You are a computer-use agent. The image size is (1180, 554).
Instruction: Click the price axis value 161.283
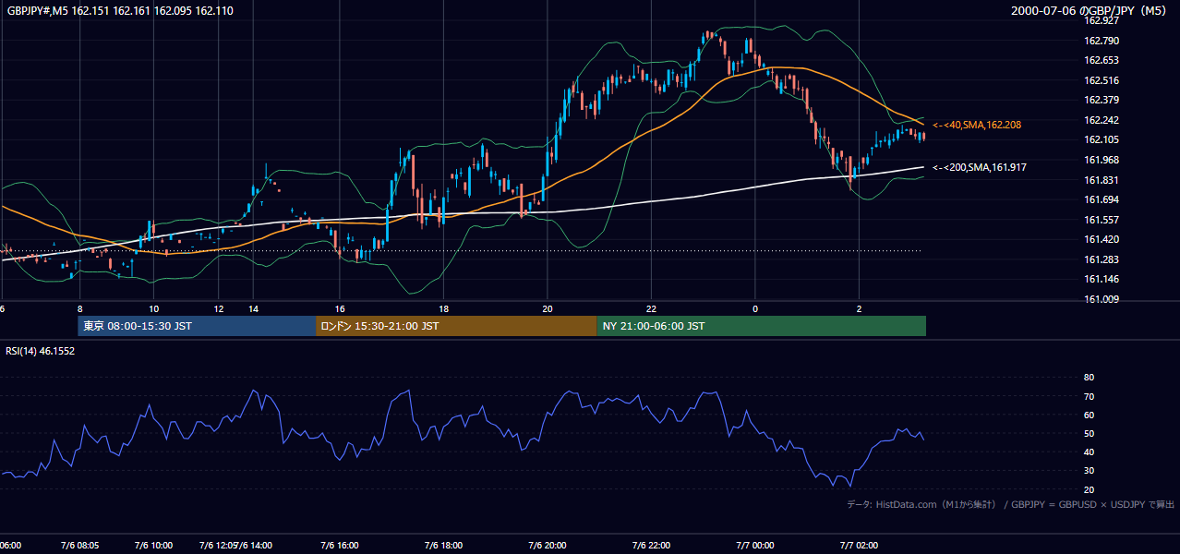pos(1102,259)
